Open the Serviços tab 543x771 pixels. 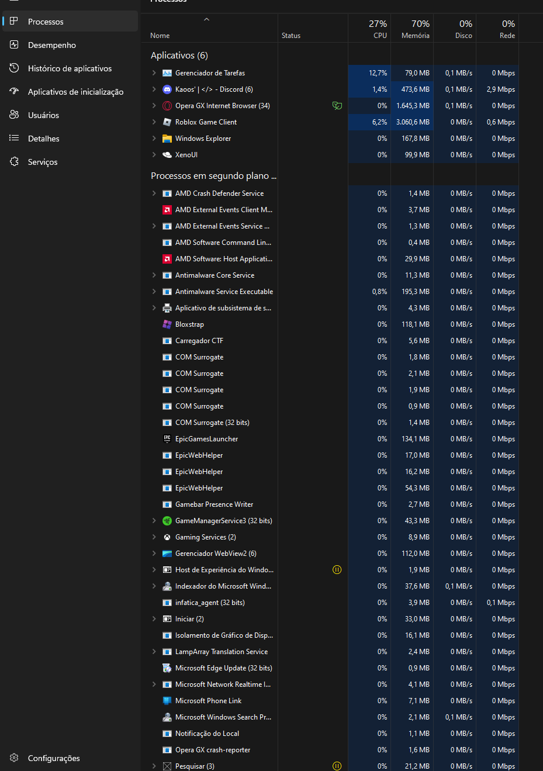tap(70, 162)
